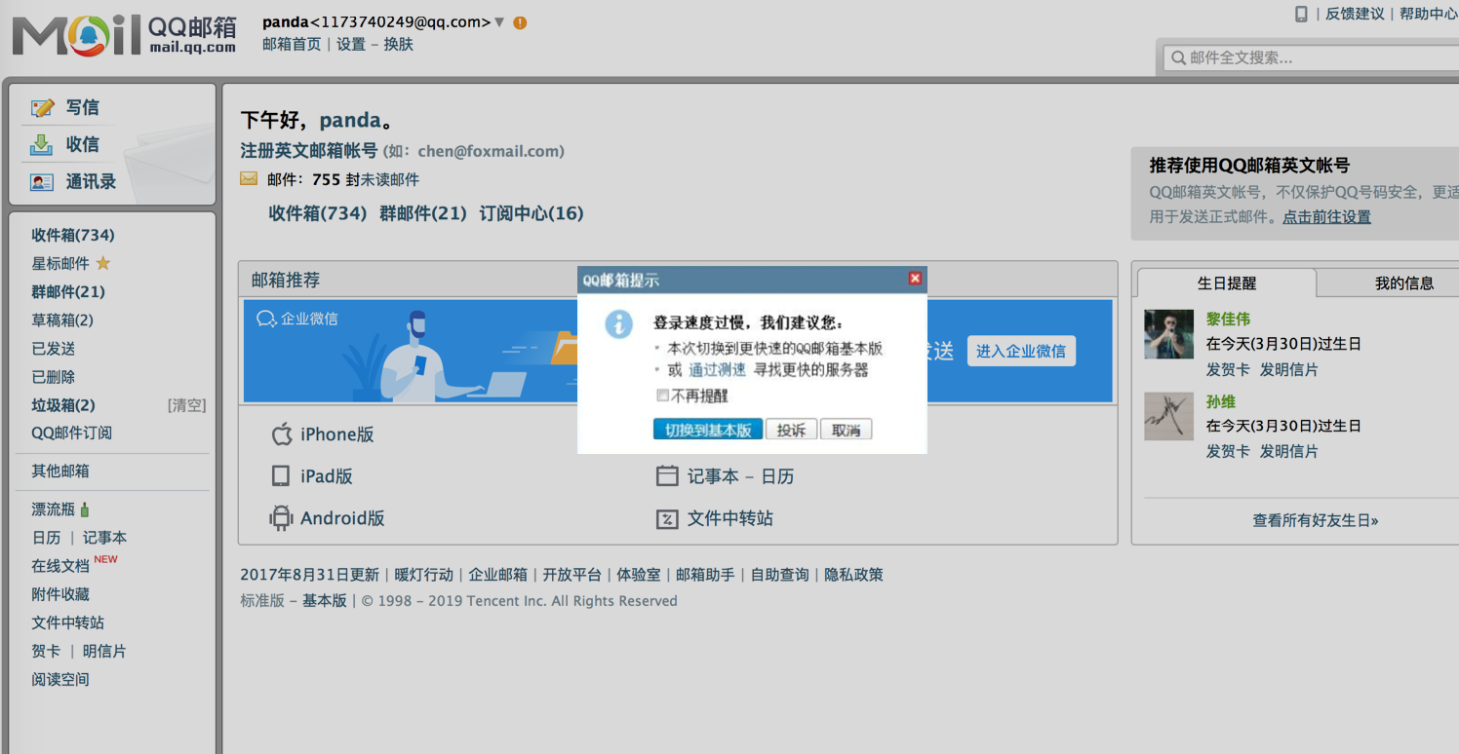The height and width of the screenshot is (754, 1459).
Task: Open the 已删除 folder
Action: coord(54,376)
